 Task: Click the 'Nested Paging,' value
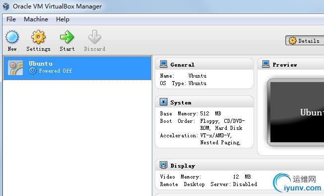tap(220, 143)
